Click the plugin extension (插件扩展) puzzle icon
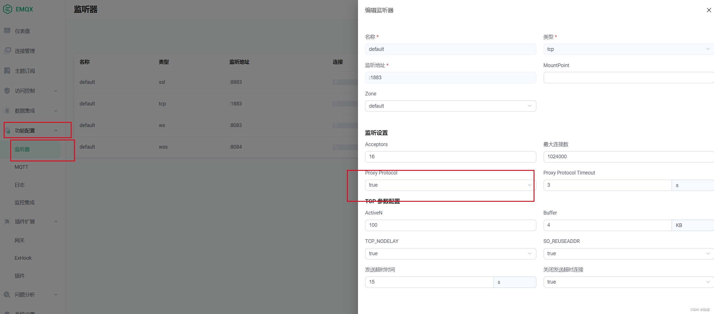The height and width of the screenshot is (314, 714). 7,221
